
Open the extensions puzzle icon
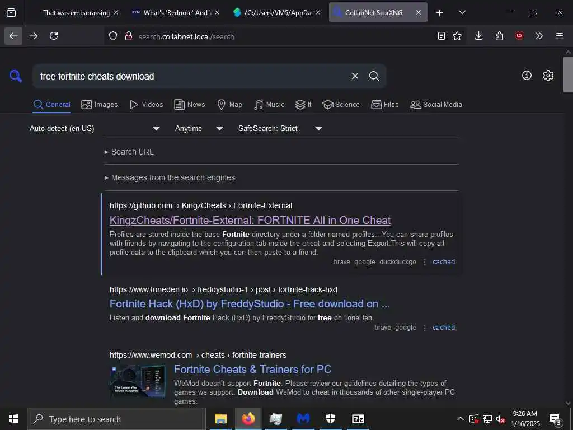(499, 36)
